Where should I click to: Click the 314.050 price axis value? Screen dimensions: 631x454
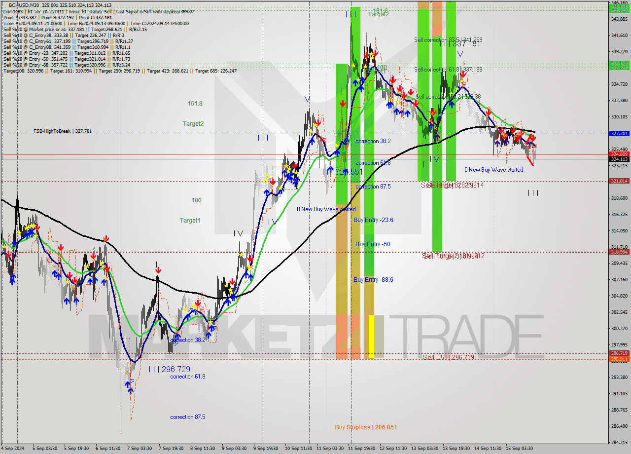pos(620,231)
